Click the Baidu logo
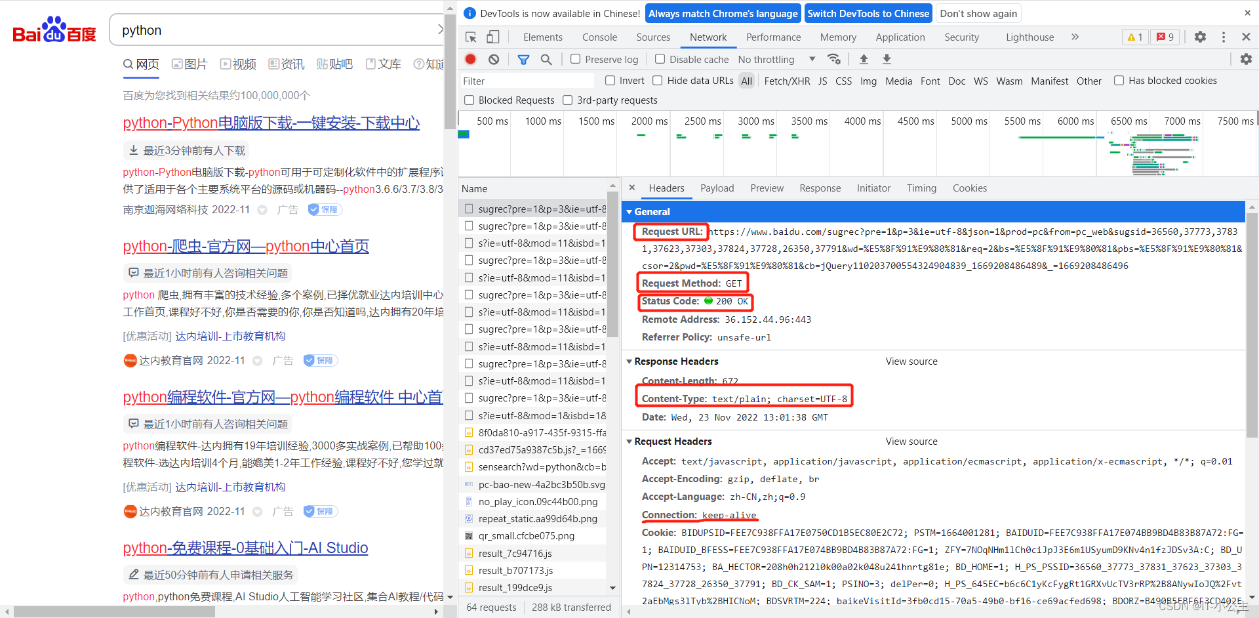This screenshot has width=1259, height=618. click(54, 30)
